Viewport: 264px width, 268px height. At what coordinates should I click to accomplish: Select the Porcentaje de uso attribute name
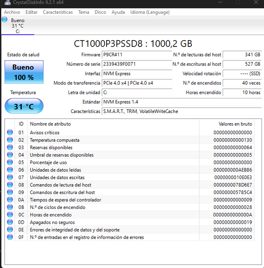coord(48,162)
